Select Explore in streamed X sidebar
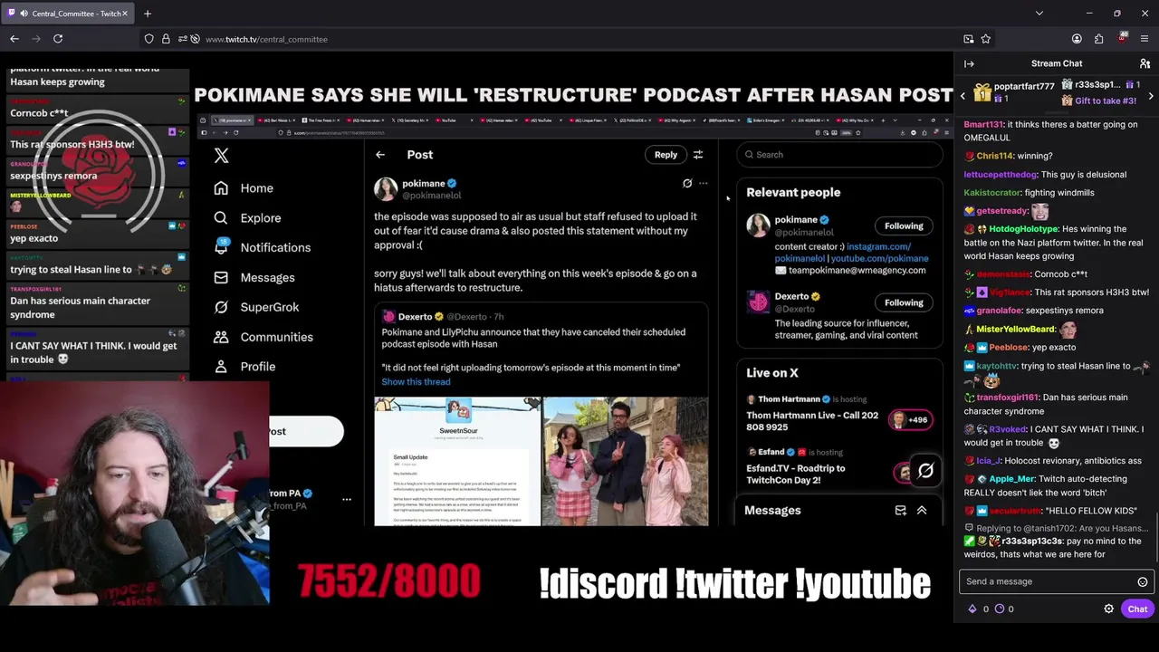The height and width of the screenshot is (652, 1159). tap(247, 218)
